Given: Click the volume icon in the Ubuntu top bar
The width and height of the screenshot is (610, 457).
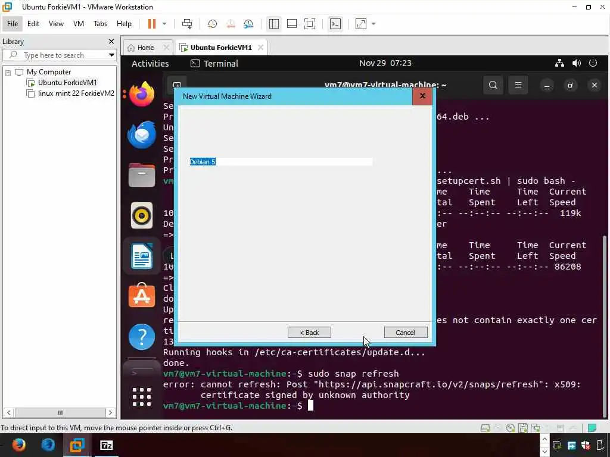Looking at the screenshot, I should pyautogui.click(x=577, y=63).
